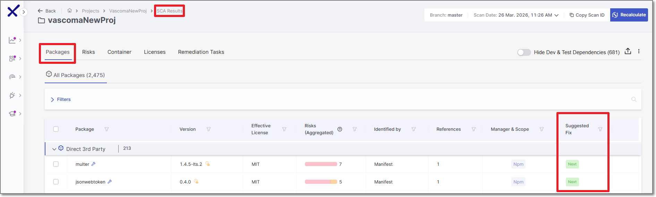Collapse the Direct 3rd Party group
Screen dimensions: 656x197
(54, 149)
